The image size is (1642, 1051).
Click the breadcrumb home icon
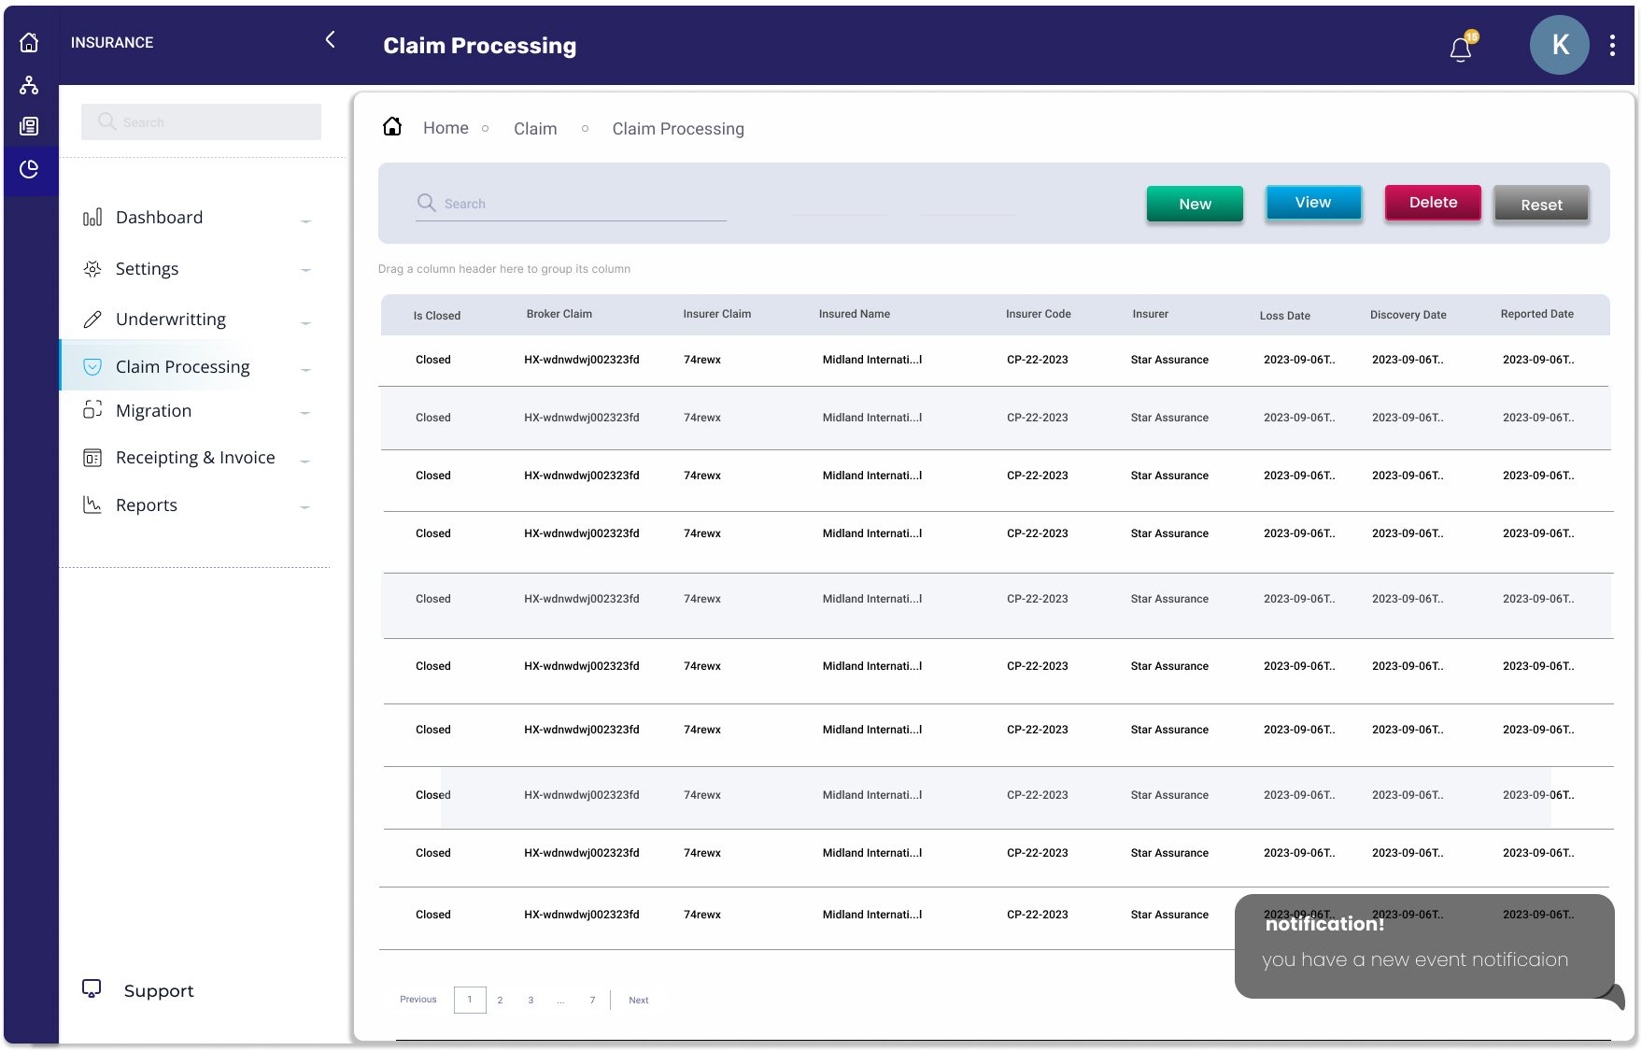coord(392,127)
